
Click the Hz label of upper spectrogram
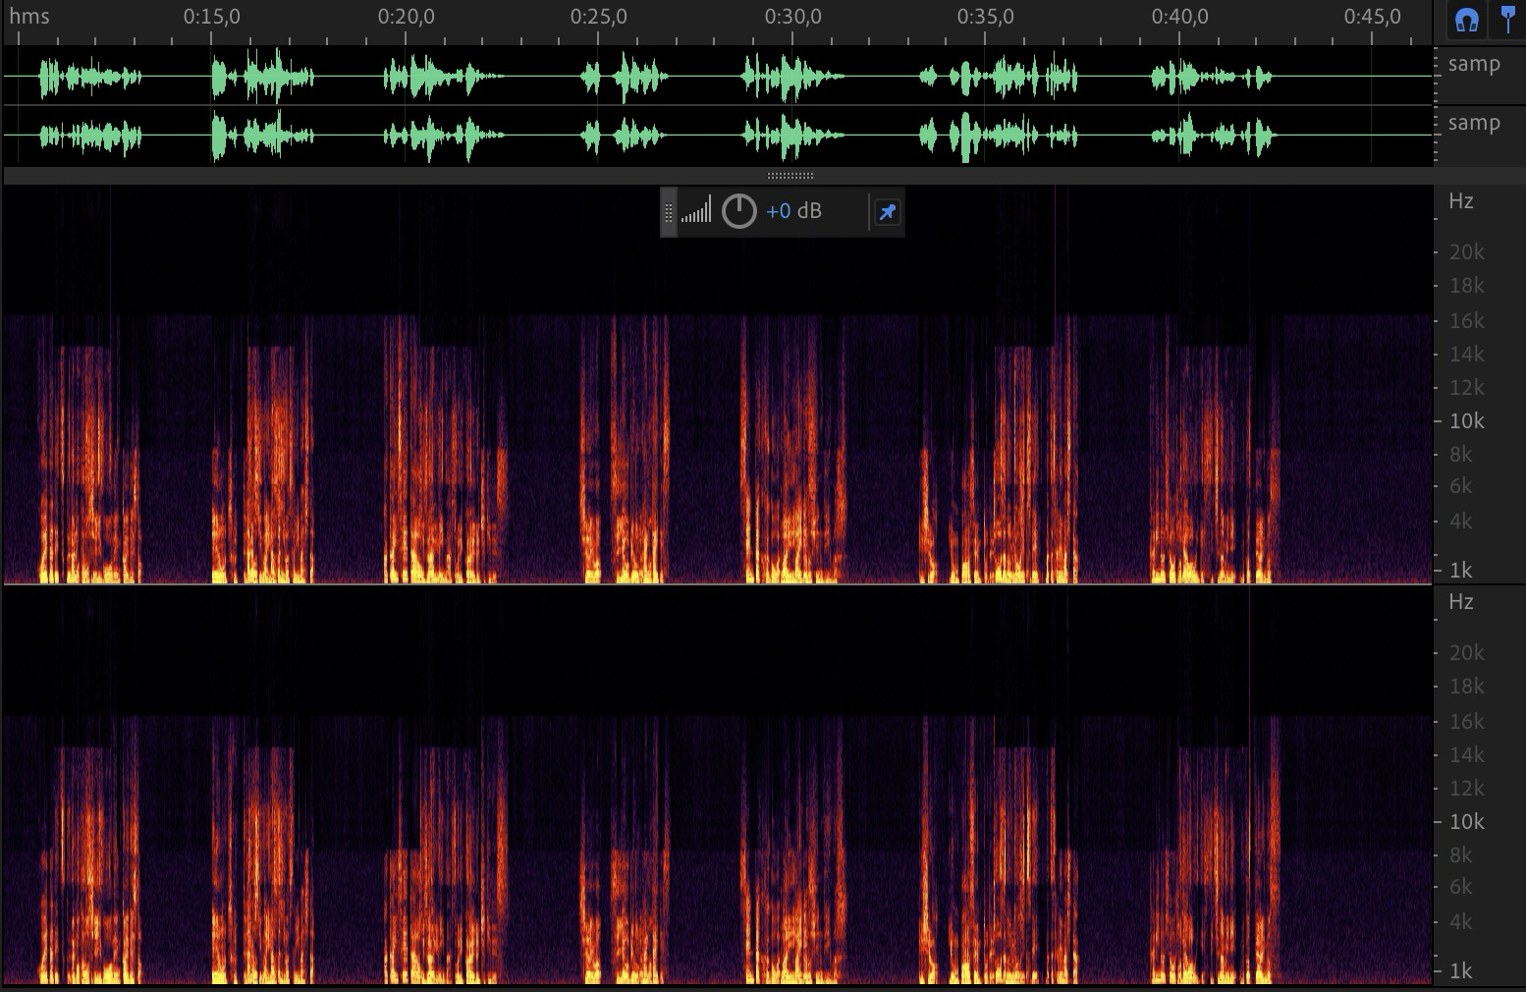[1460, 201]
